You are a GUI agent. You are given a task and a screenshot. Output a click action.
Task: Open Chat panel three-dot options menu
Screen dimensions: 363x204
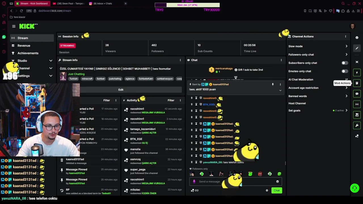pos(281,60)
